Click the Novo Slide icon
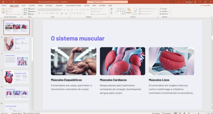The width and height of the screenshot is (213, 114). pyautogui.click(x=26, y=9)
